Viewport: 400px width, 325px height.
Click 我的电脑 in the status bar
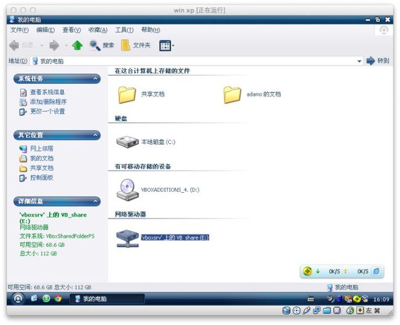coord(343,287)
